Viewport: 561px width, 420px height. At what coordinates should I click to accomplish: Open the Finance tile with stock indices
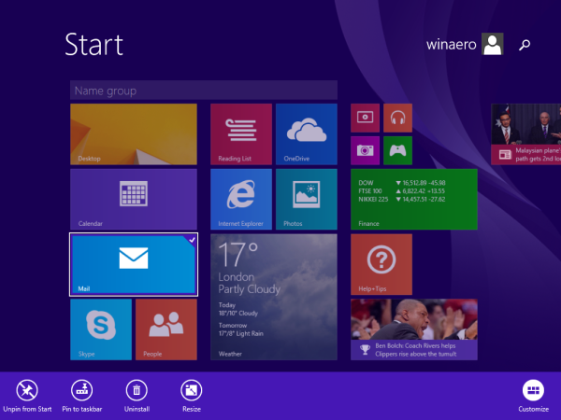pyautogui.click(x=414, y=200)
